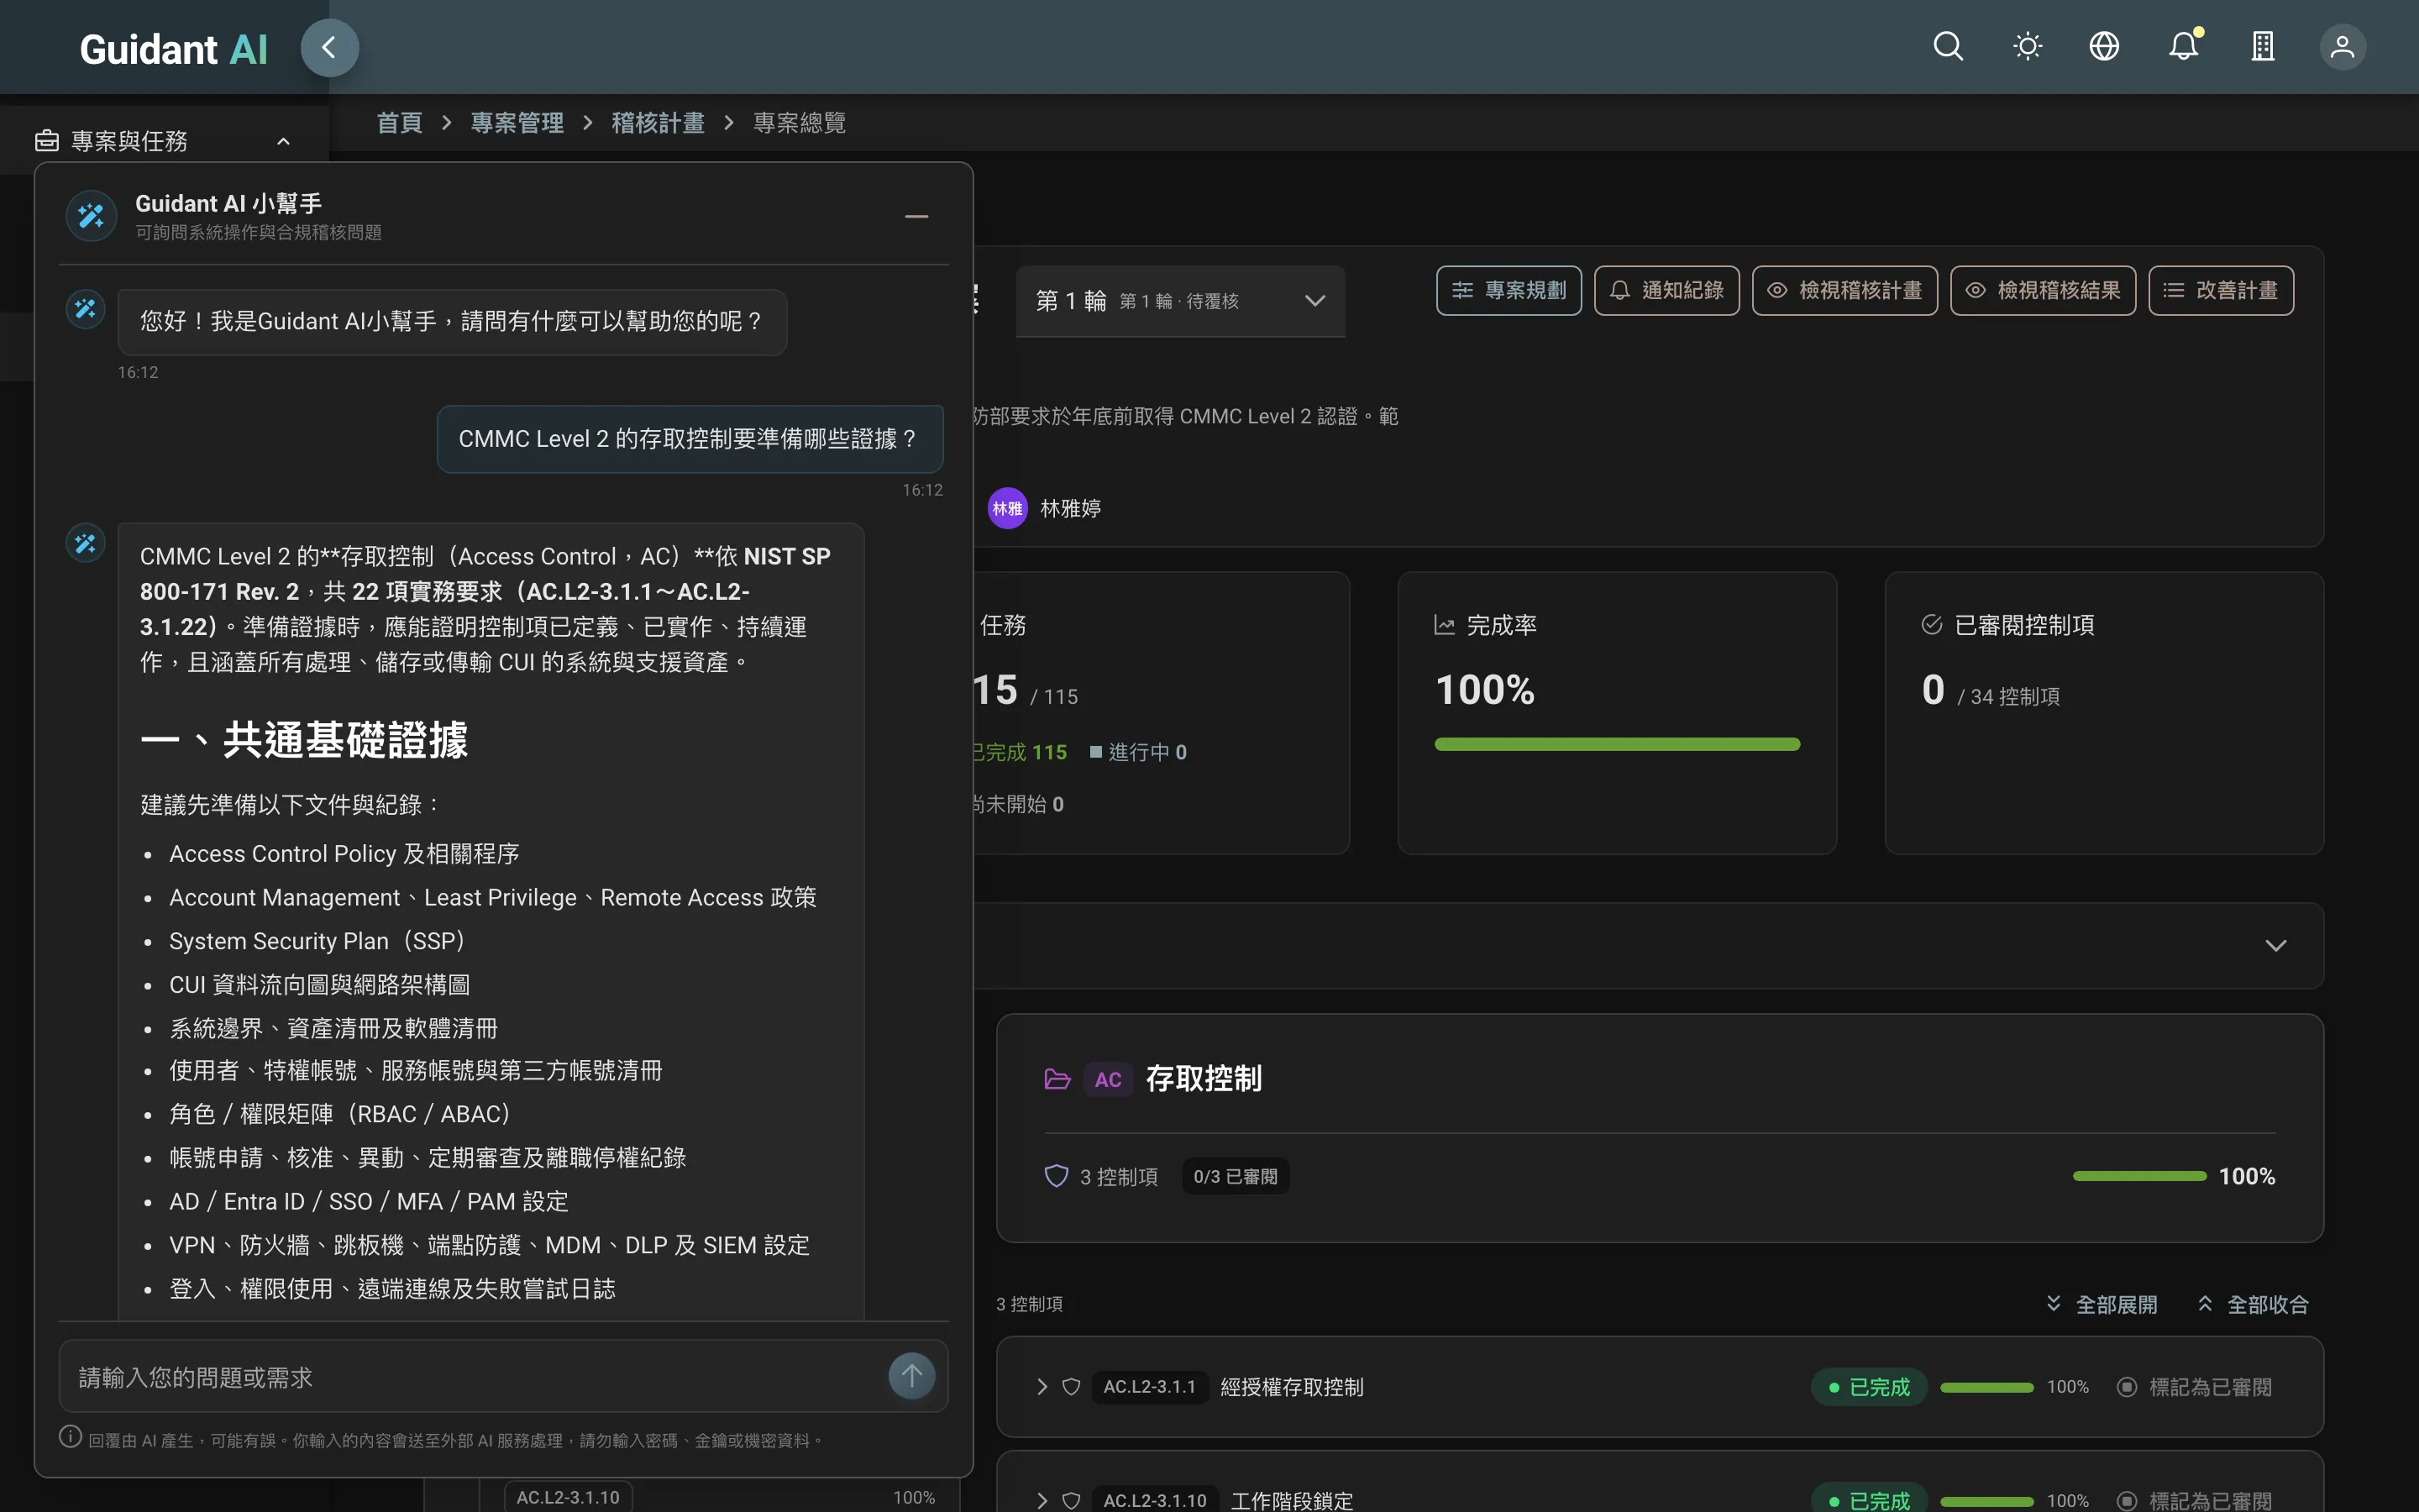Screen dimensions: 2419x1512
Task: Collapse the sidebar with the back arrow button
Action: coord(329,47)
